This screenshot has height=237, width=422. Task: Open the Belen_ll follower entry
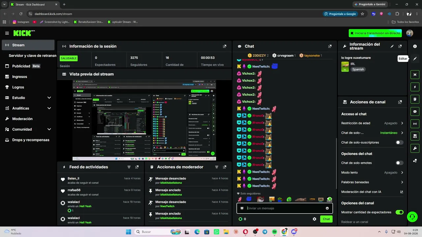101,180
